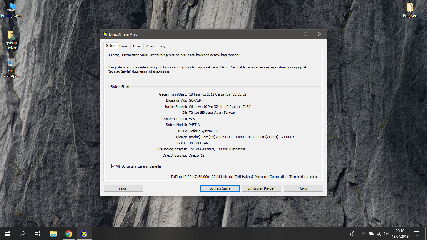Switch to the 2 Sesi tab

pos(150,46)
